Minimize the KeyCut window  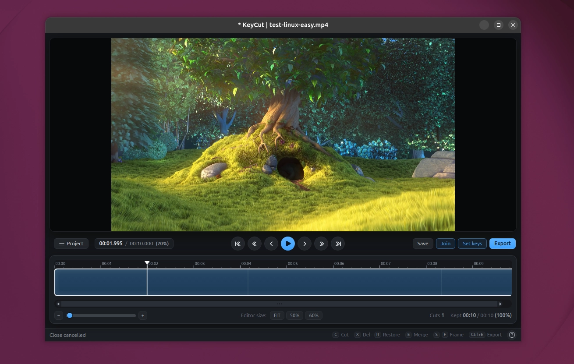484,25
